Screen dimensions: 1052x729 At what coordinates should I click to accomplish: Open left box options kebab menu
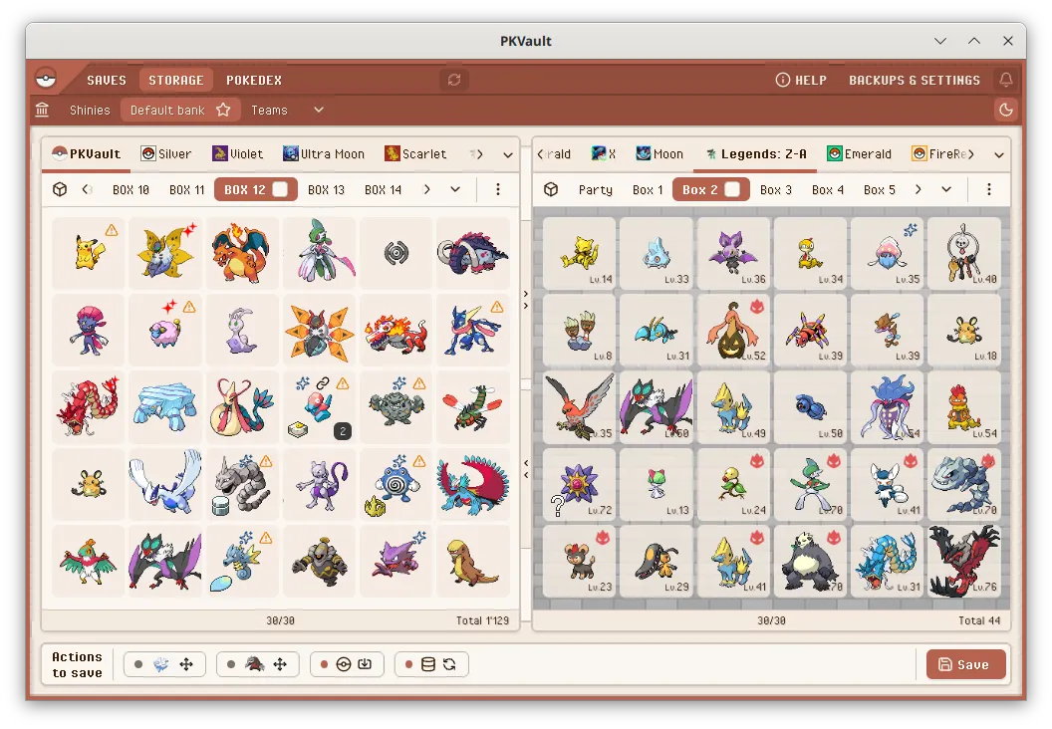coord(498,190)
